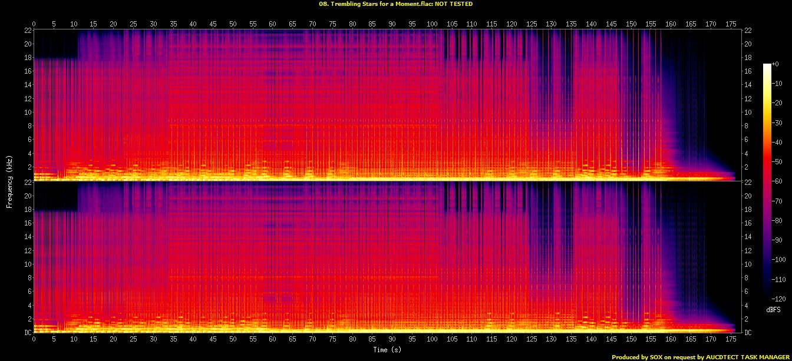792x361 pixels.
Task: Click the "90" tick on the top time axis
Action: tap(392, 24)
